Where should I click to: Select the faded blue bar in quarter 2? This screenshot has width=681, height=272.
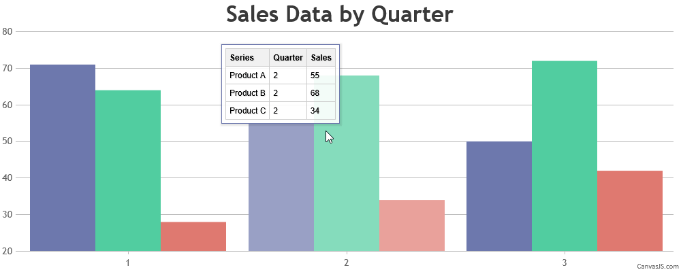[281, 189]
